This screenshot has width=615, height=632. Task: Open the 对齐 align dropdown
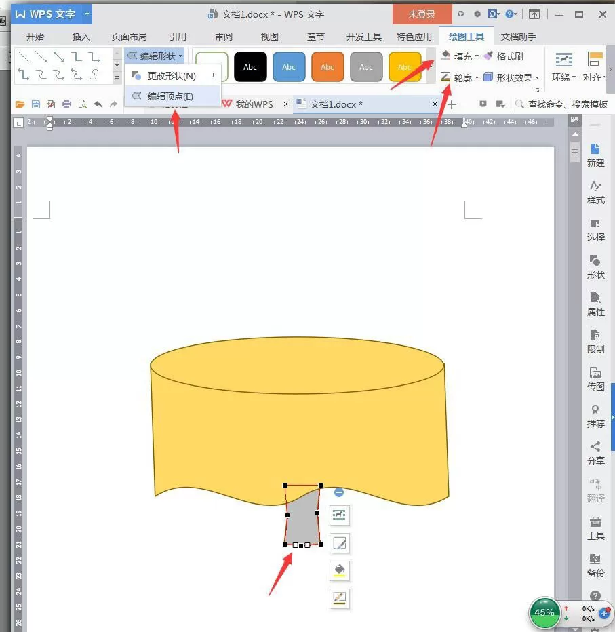click(x=594, y=67)
